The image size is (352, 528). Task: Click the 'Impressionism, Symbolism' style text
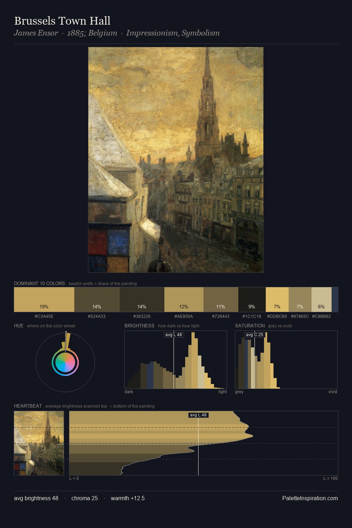(173, 33)
